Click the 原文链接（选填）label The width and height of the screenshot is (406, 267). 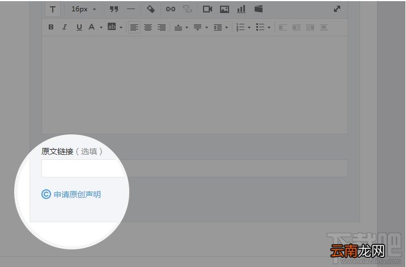click(71, 151)
